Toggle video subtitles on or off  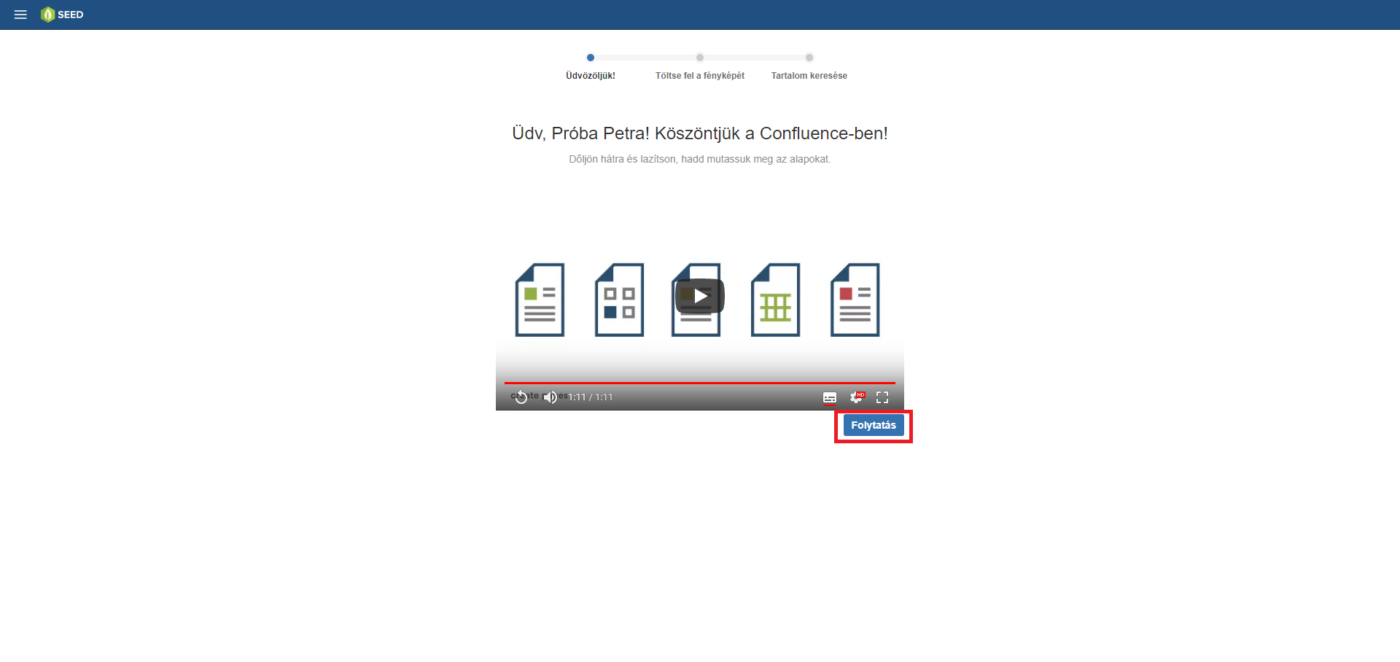tap(830, 397)
